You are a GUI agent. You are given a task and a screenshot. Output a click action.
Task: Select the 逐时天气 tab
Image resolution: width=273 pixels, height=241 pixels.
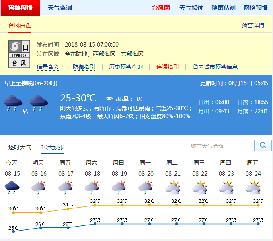(20, 147)
